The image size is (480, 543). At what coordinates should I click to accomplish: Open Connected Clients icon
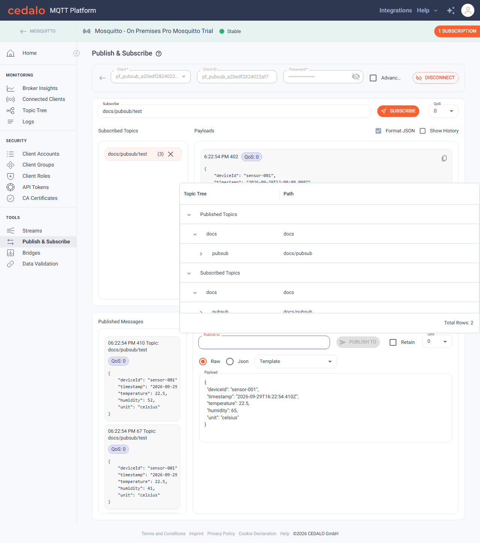click(x=10, y=99)
